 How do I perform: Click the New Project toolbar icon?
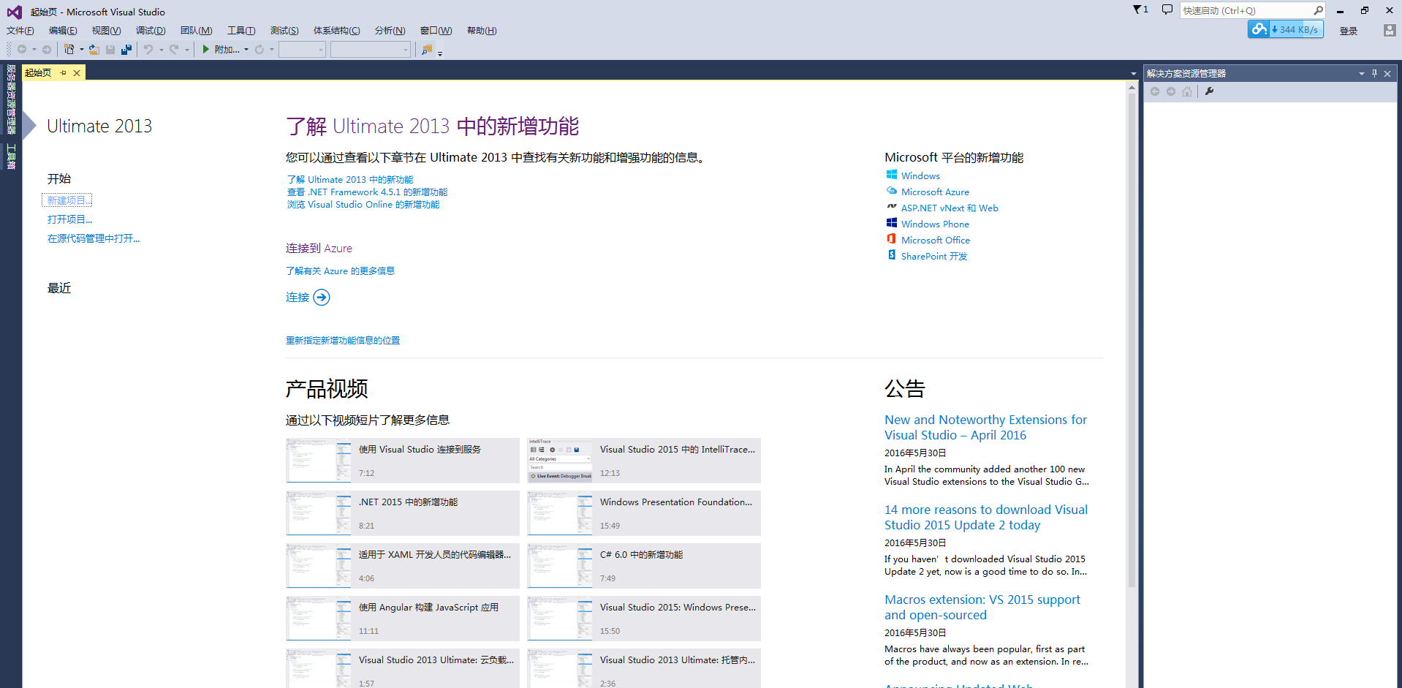pyautogui.click(x=69, y=50)
